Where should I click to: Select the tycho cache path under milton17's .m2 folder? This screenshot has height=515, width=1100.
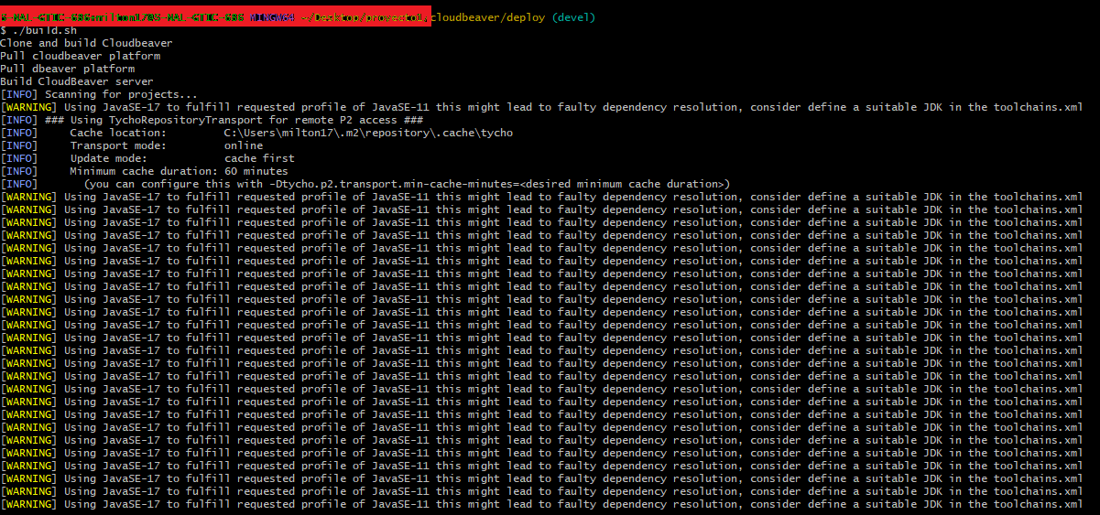tap(368, 133)
